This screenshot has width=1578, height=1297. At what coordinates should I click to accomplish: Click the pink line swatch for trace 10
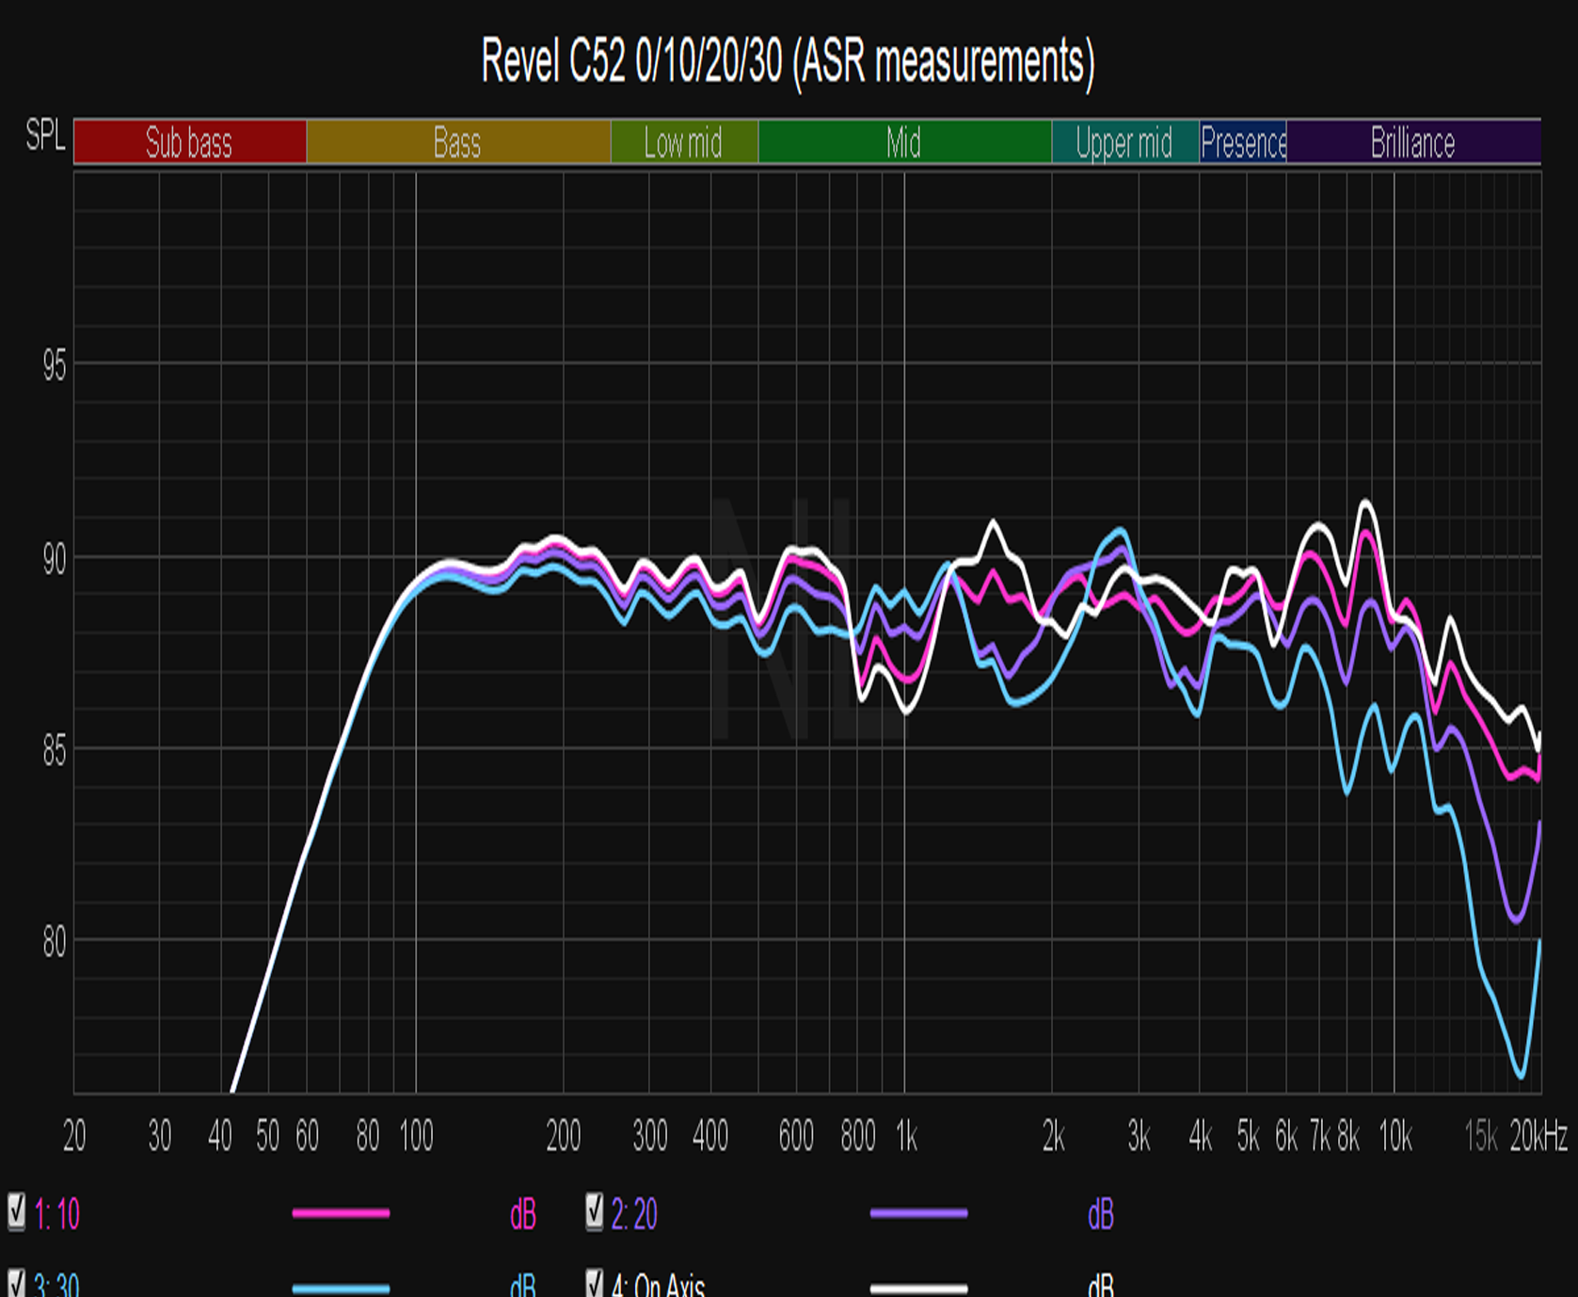pos(341,1213)
